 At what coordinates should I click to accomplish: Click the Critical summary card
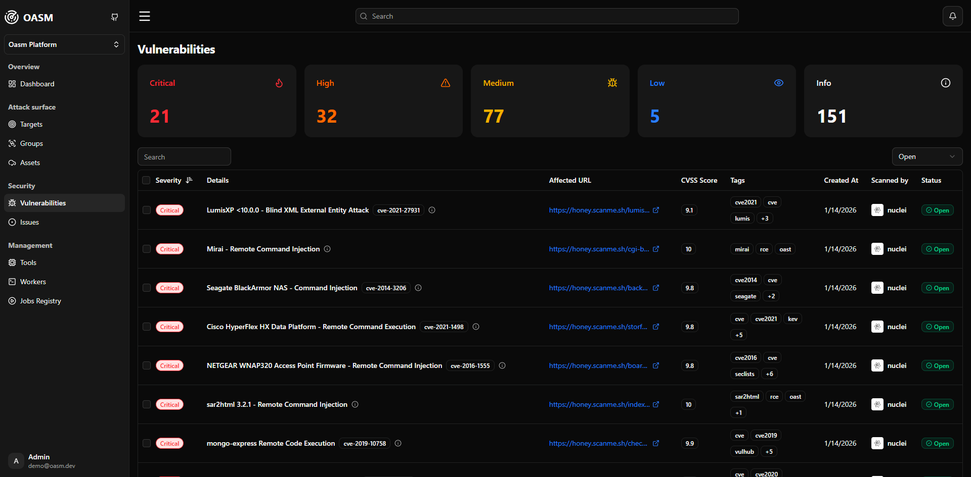point(217,101)
